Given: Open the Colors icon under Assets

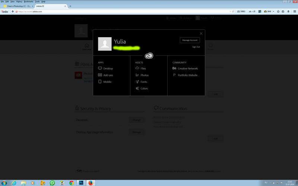Looking at the screenshot, I should coord(137,88).
